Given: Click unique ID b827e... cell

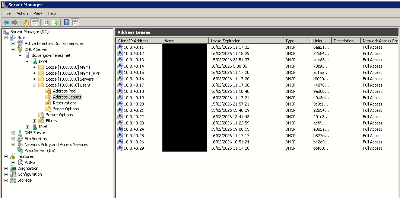Looking at the screenshot, I should click(x=321, y=136).
